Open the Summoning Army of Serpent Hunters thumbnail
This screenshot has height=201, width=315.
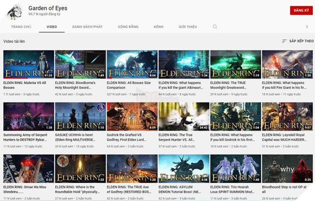[28, 116]
